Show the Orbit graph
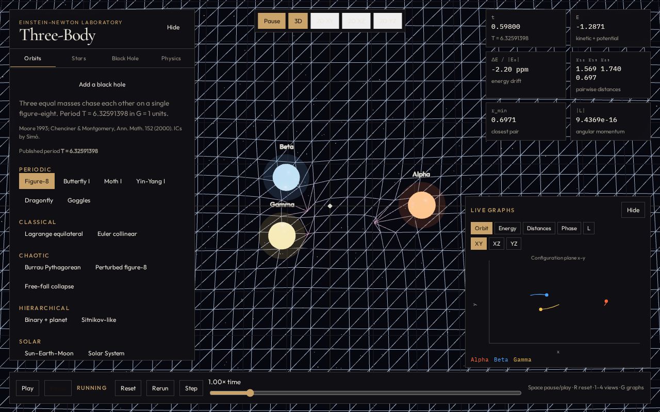The width and height of the screenshot is (660, 412). tap(482, 228)
